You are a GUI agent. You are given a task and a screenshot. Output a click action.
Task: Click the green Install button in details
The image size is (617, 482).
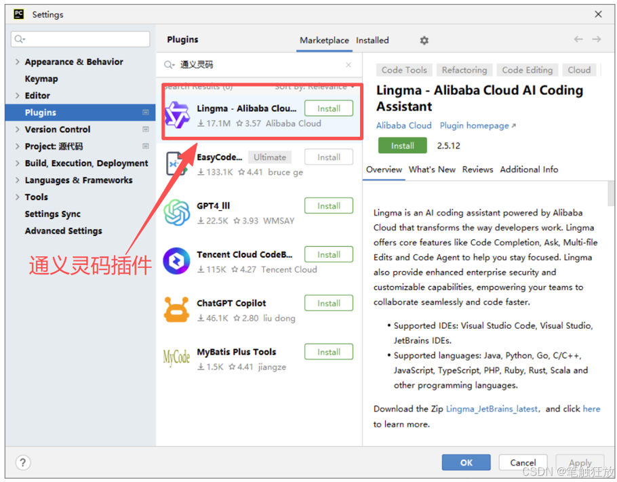(402, 146)
